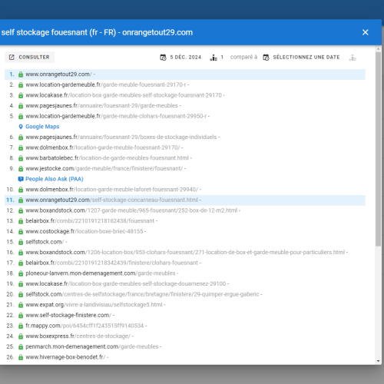Click the vertical scrollbar thumb of the results list
This screenshot has height=384, width=384.
click(x=379, y=149)
